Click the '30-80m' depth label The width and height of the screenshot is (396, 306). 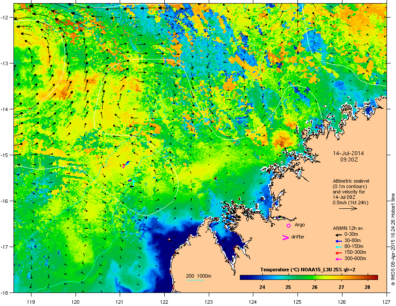pos(352,240)
